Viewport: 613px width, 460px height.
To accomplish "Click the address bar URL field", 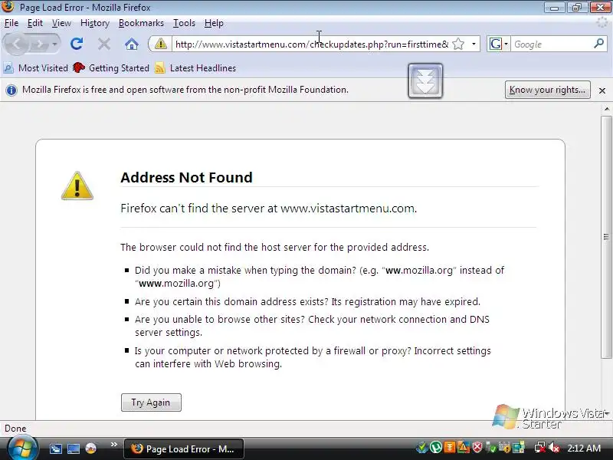I will [x=312, y=44].
